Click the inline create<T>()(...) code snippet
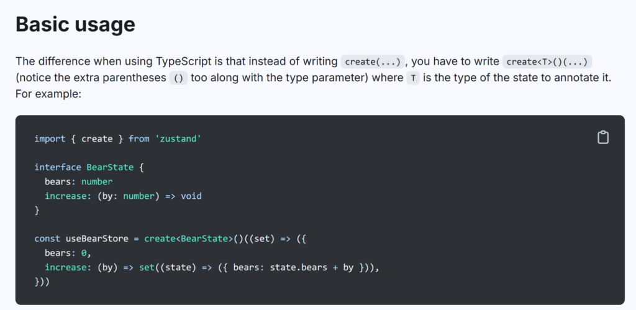 click(x=547, y=62)
